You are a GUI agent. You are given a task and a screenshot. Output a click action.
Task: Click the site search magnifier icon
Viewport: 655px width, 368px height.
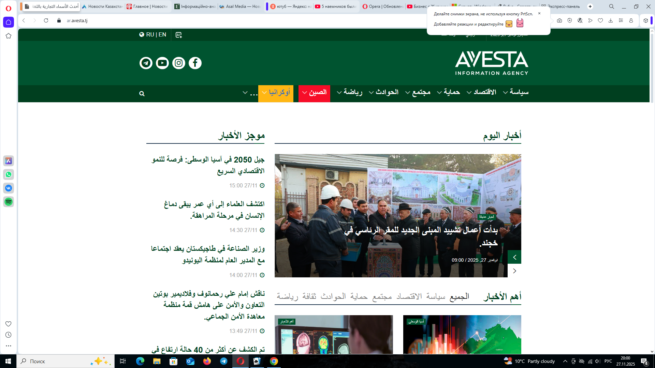(142, 94)
